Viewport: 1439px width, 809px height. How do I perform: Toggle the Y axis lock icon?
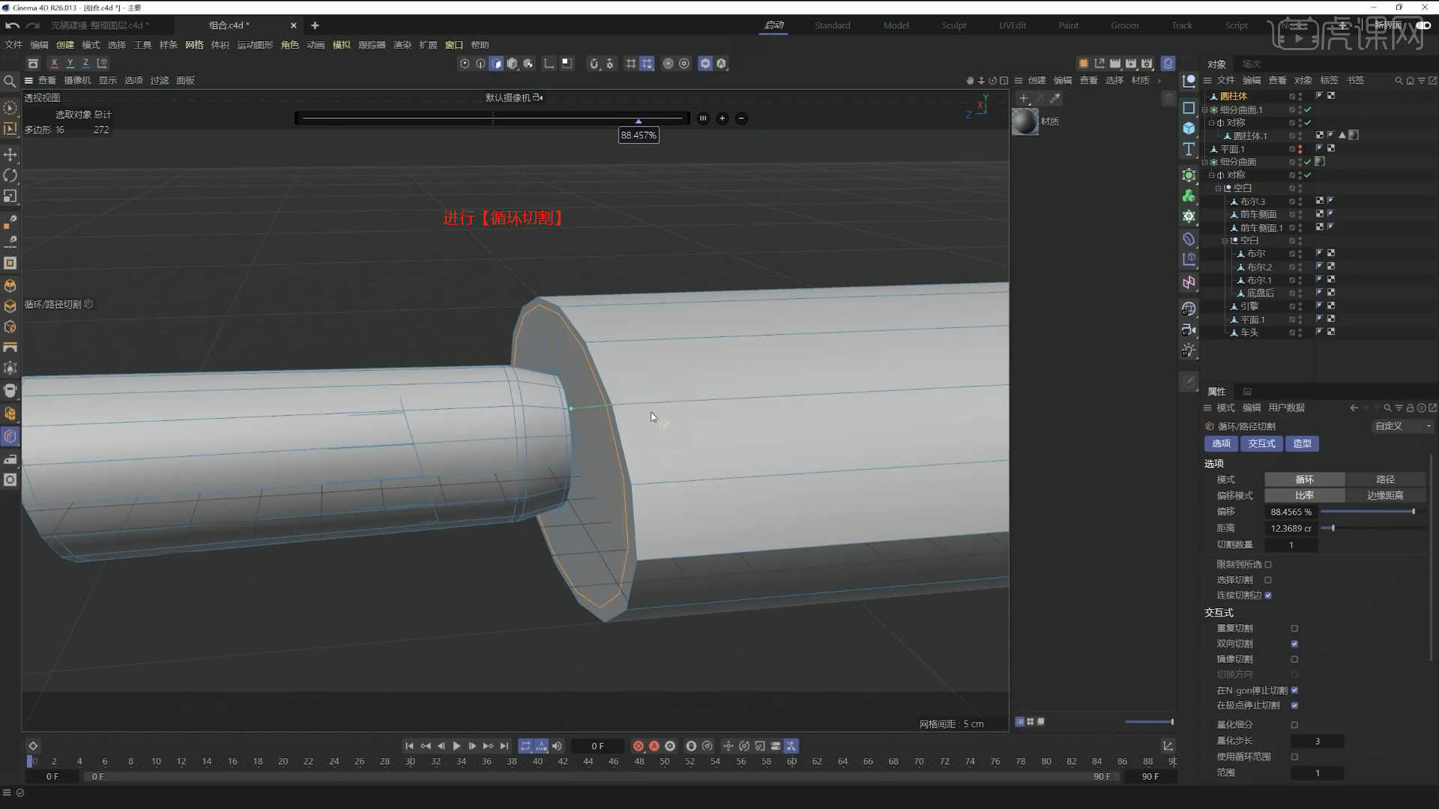pos(70,64)
